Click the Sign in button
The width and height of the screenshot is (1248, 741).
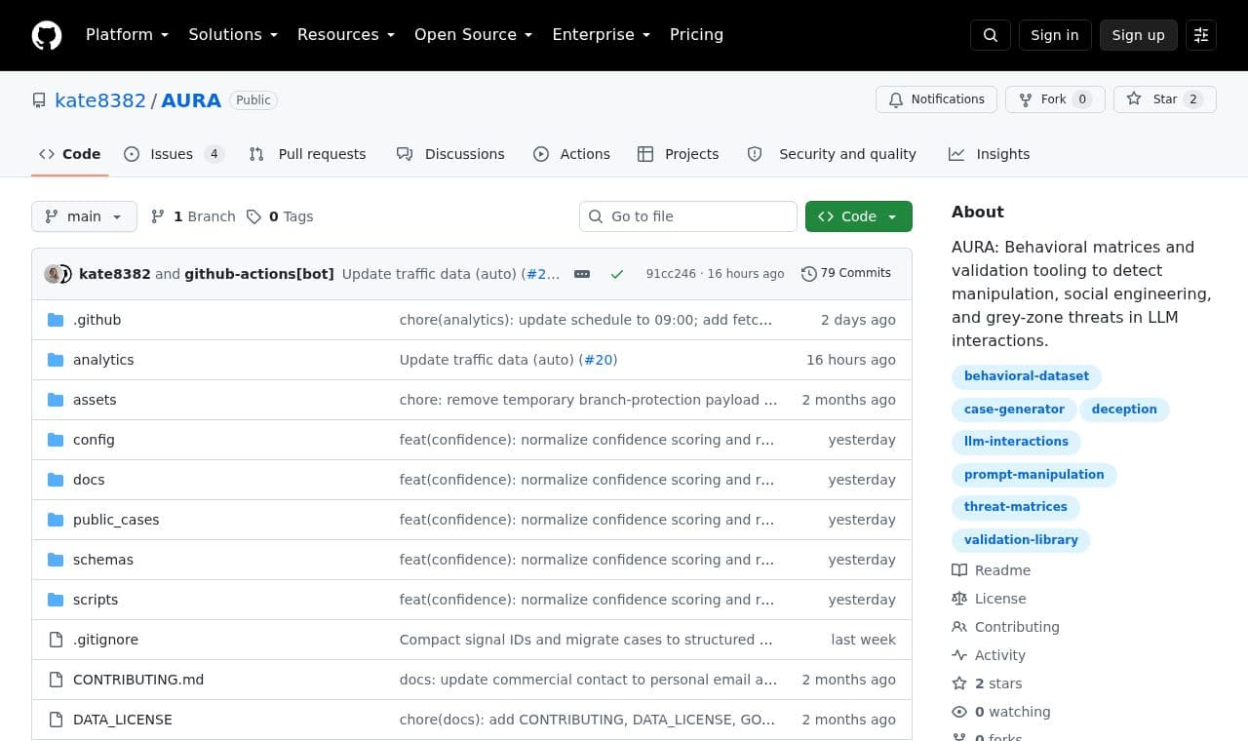click(1055, 35)
